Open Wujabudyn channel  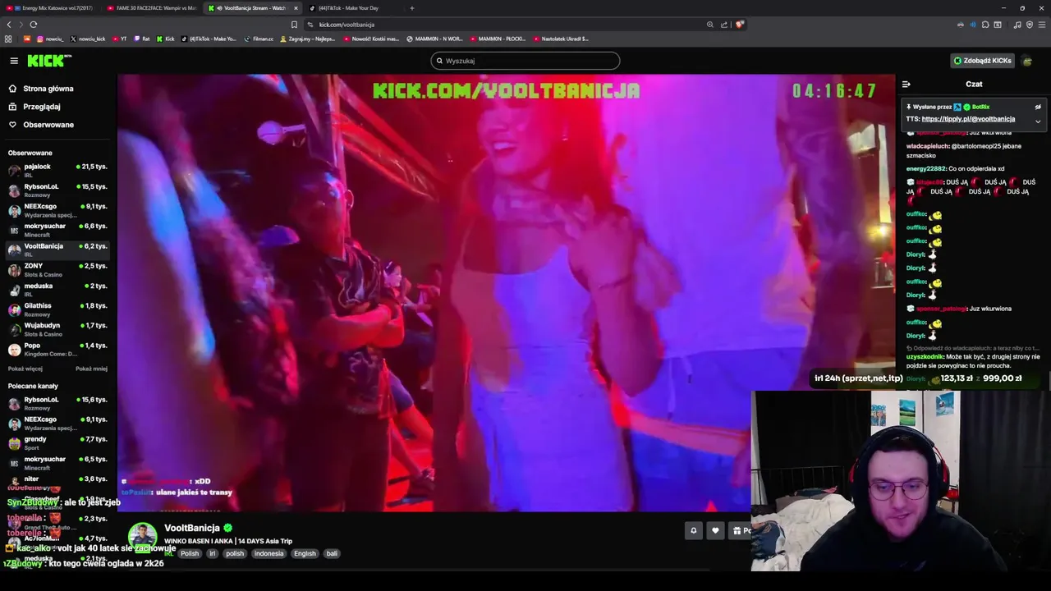(x=57, y=329)
